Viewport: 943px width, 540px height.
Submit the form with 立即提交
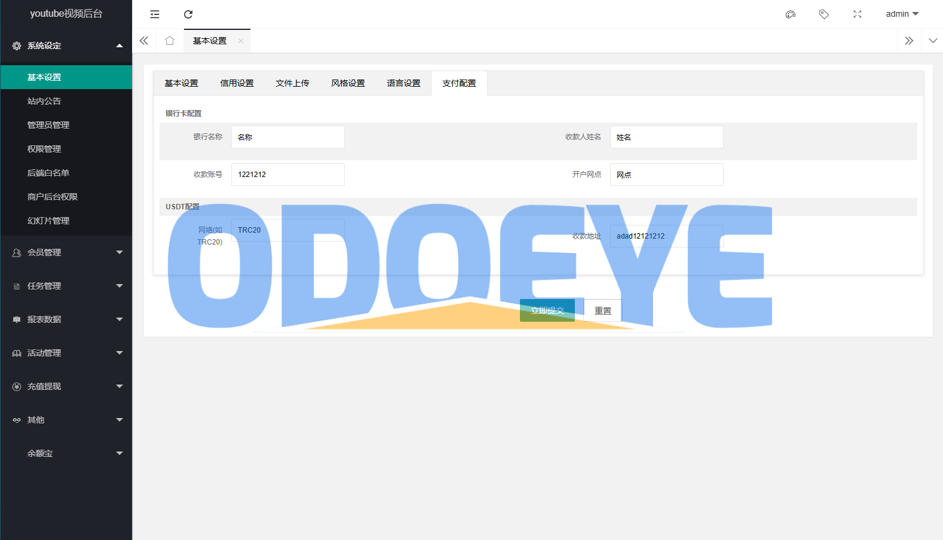(x=547, y=310)
